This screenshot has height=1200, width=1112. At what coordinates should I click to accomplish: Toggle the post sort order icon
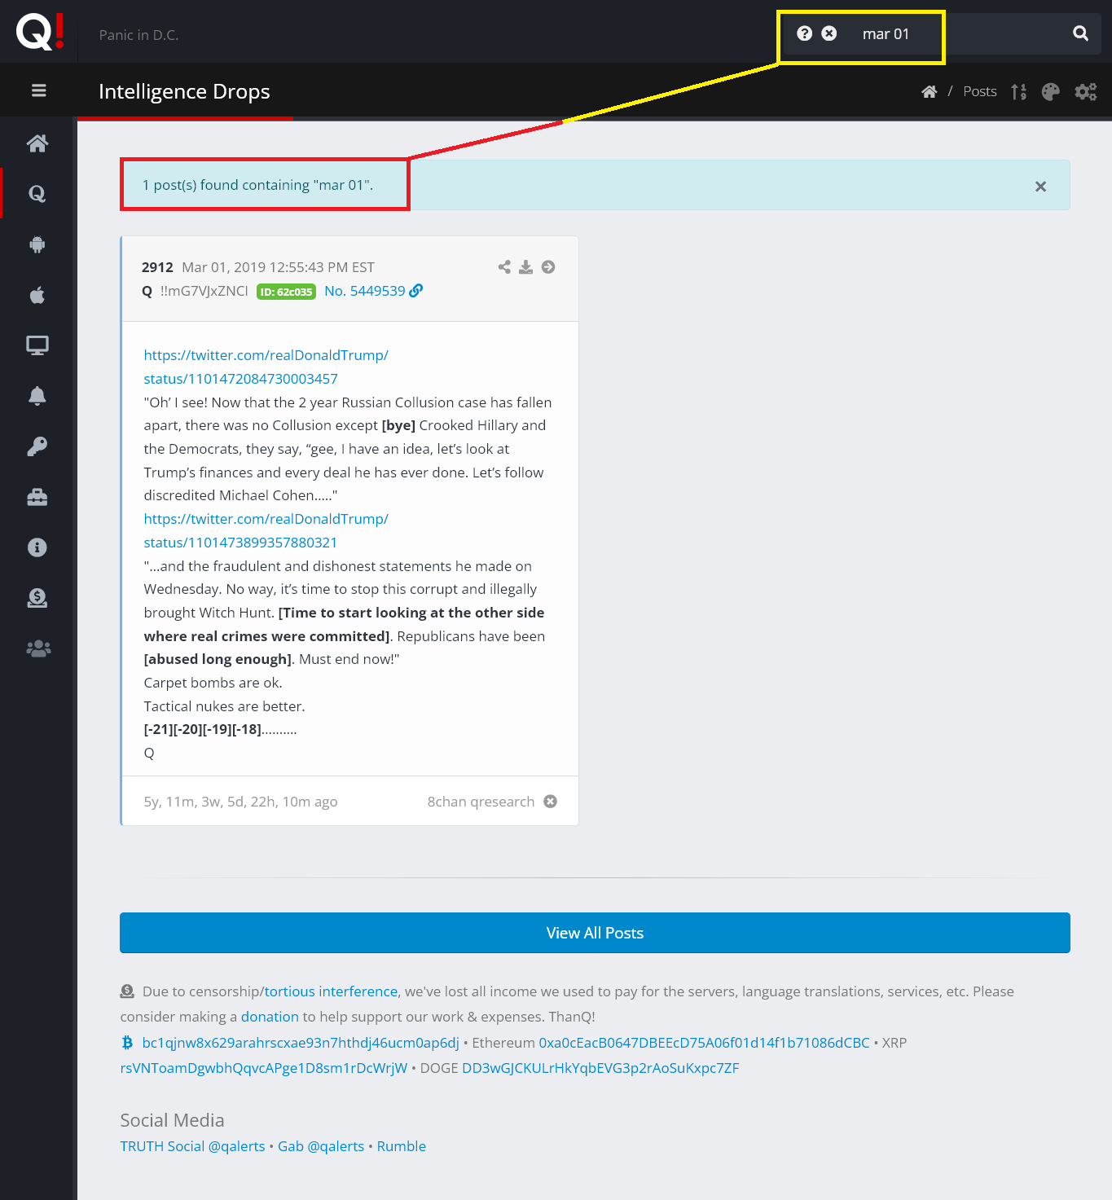coord(1019,91)
